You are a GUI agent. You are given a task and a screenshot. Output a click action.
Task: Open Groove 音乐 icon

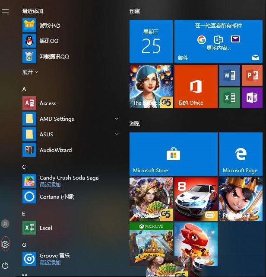[29, 259]
